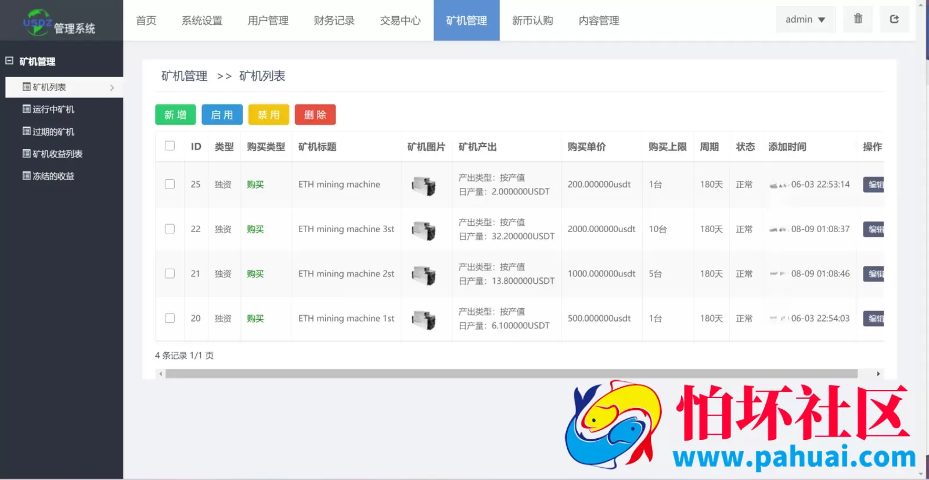Click the ID column header

click(x=196, y=147)
